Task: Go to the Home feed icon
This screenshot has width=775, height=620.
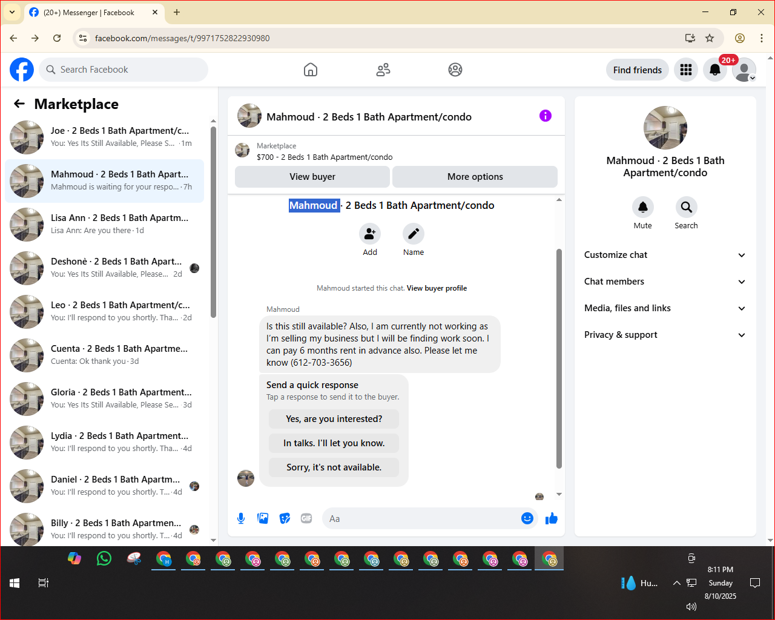Action: click(x=311, y=70)
